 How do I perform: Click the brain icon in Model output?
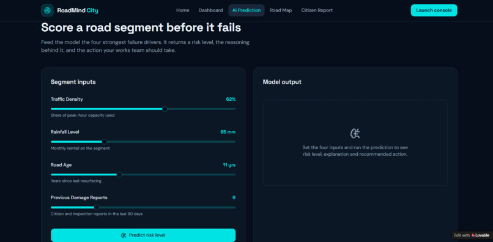coord(355,134)
